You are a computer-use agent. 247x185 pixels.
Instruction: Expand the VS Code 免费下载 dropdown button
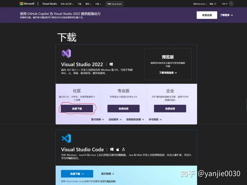[77, 174]
